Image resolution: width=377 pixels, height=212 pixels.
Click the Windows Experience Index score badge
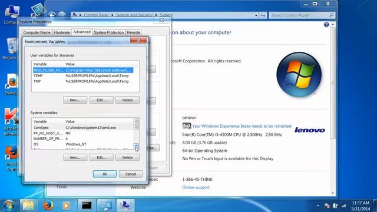[x=187, y=126]
